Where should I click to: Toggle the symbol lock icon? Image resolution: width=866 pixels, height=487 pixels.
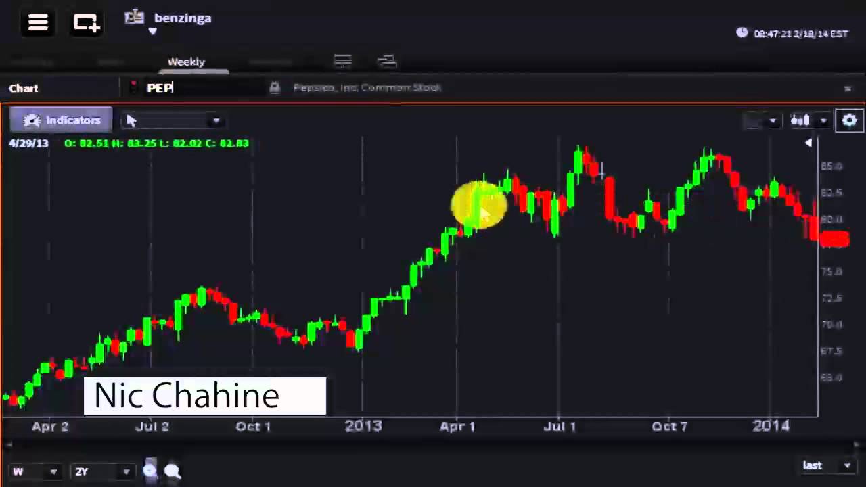click(274, 87)
